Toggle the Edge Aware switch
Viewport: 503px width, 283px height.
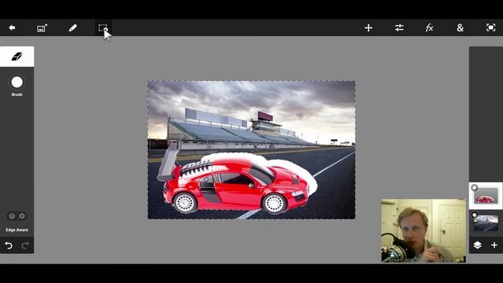[17, 216]
